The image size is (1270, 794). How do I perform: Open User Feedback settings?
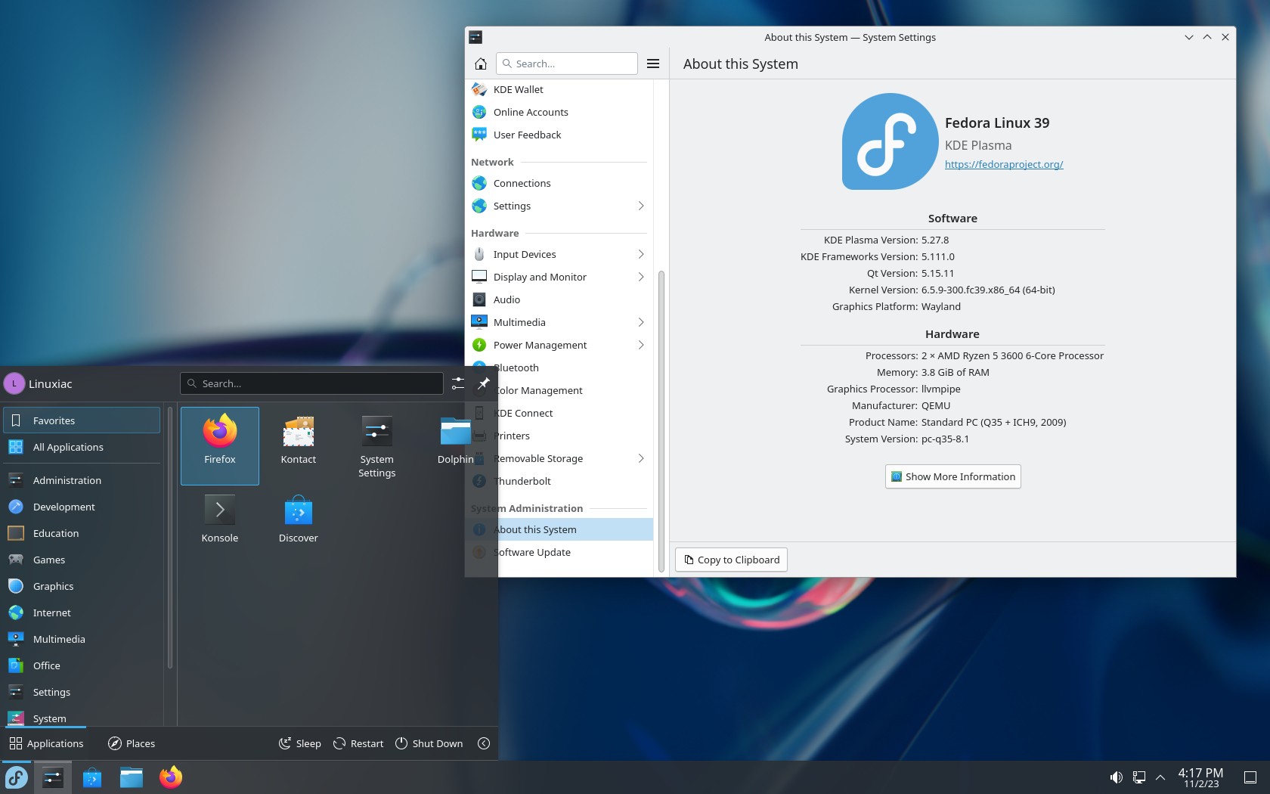(559, 135)
